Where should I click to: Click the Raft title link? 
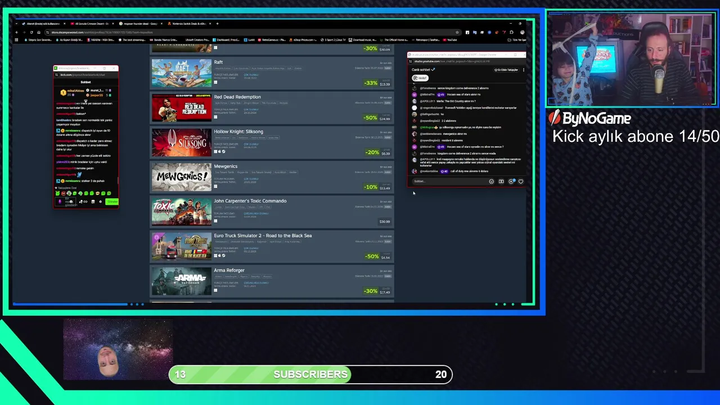point(218,62)
